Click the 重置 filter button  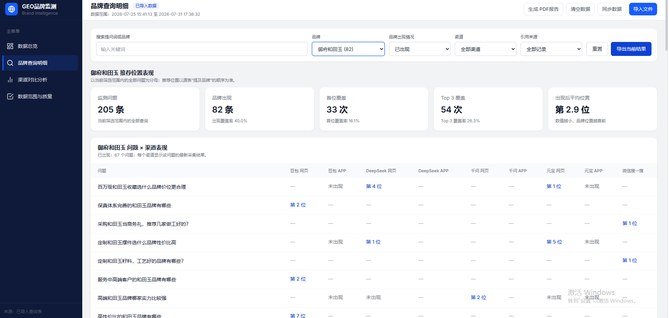tap(597, 49)
